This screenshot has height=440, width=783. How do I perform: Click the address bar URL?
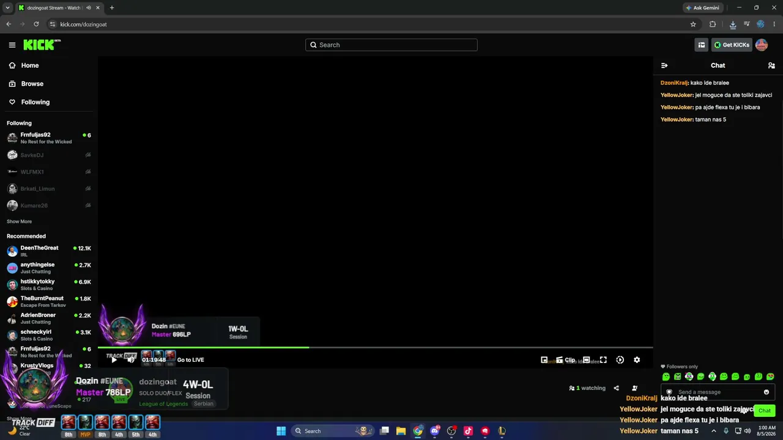point(83,24)
